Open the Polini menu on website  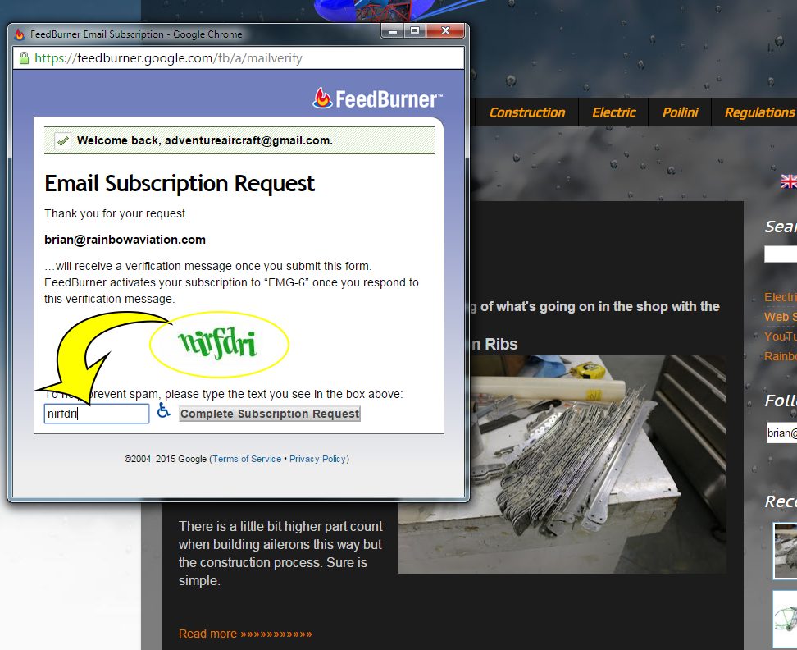(x=680, y=112)
